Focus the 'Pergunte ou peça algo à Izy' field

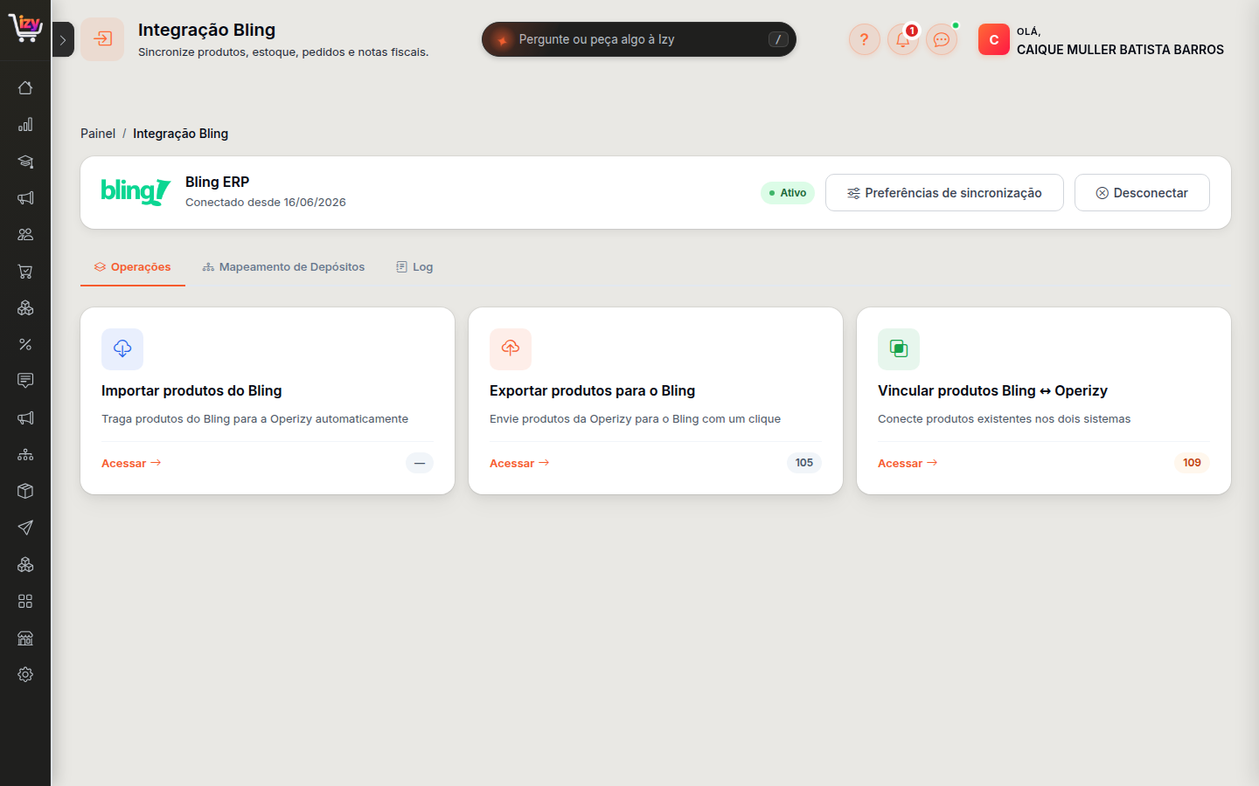[639, 39]
